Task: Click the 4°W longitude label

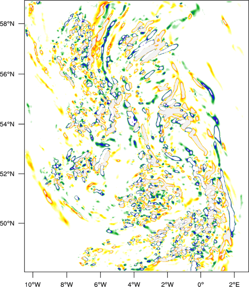Action: 134,284
